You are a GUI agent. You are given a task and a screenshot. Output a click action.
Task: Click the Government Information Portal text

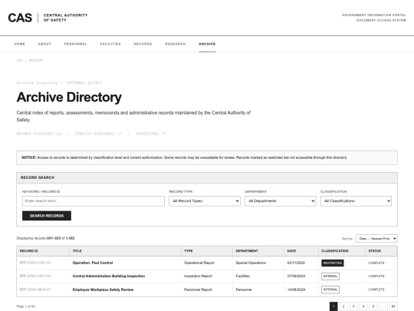(374, 15)
